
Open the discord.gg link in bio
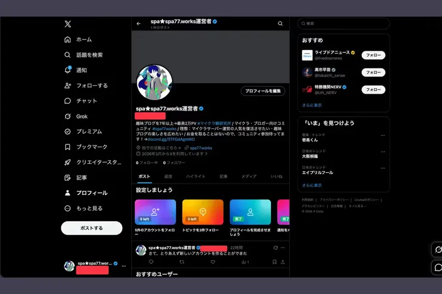(x=171, y=140)
